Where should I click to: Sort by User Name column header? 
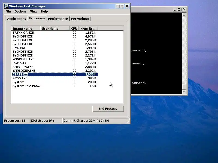(x=55, y=29)
